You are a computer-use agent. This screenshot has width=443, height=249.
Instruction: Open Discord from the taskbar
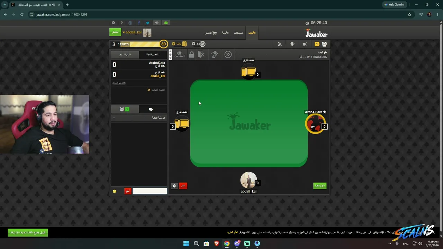pyautogui.click(x=237, y=243)
